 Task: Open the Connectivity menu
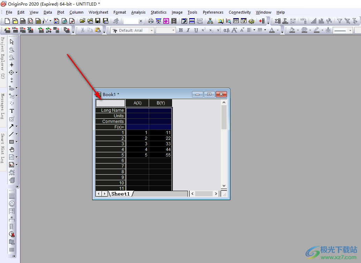pos(240,12)
